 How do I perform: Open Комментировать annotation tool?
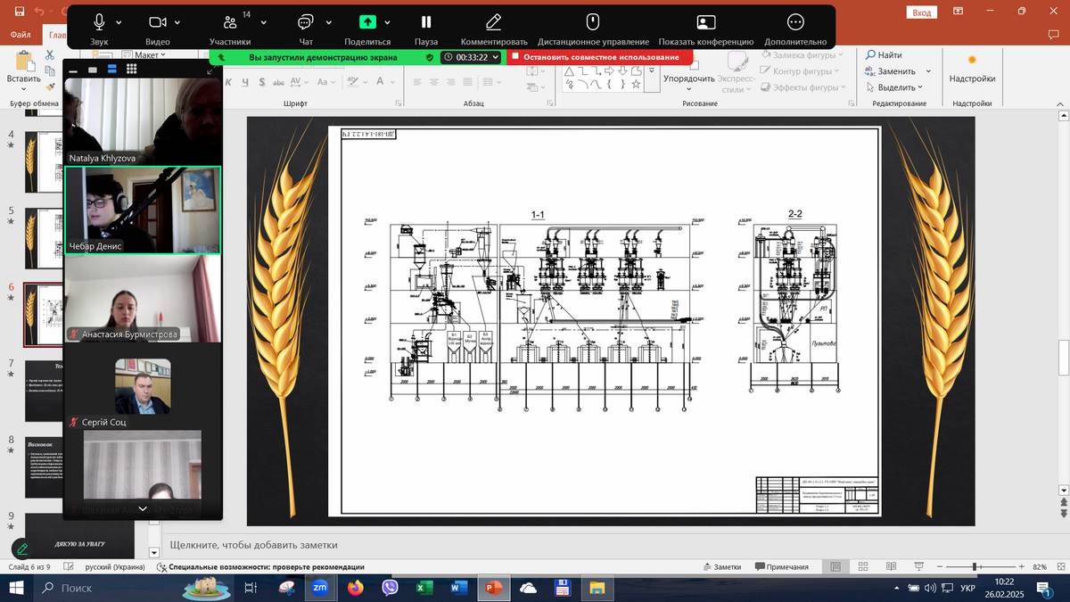494,29
